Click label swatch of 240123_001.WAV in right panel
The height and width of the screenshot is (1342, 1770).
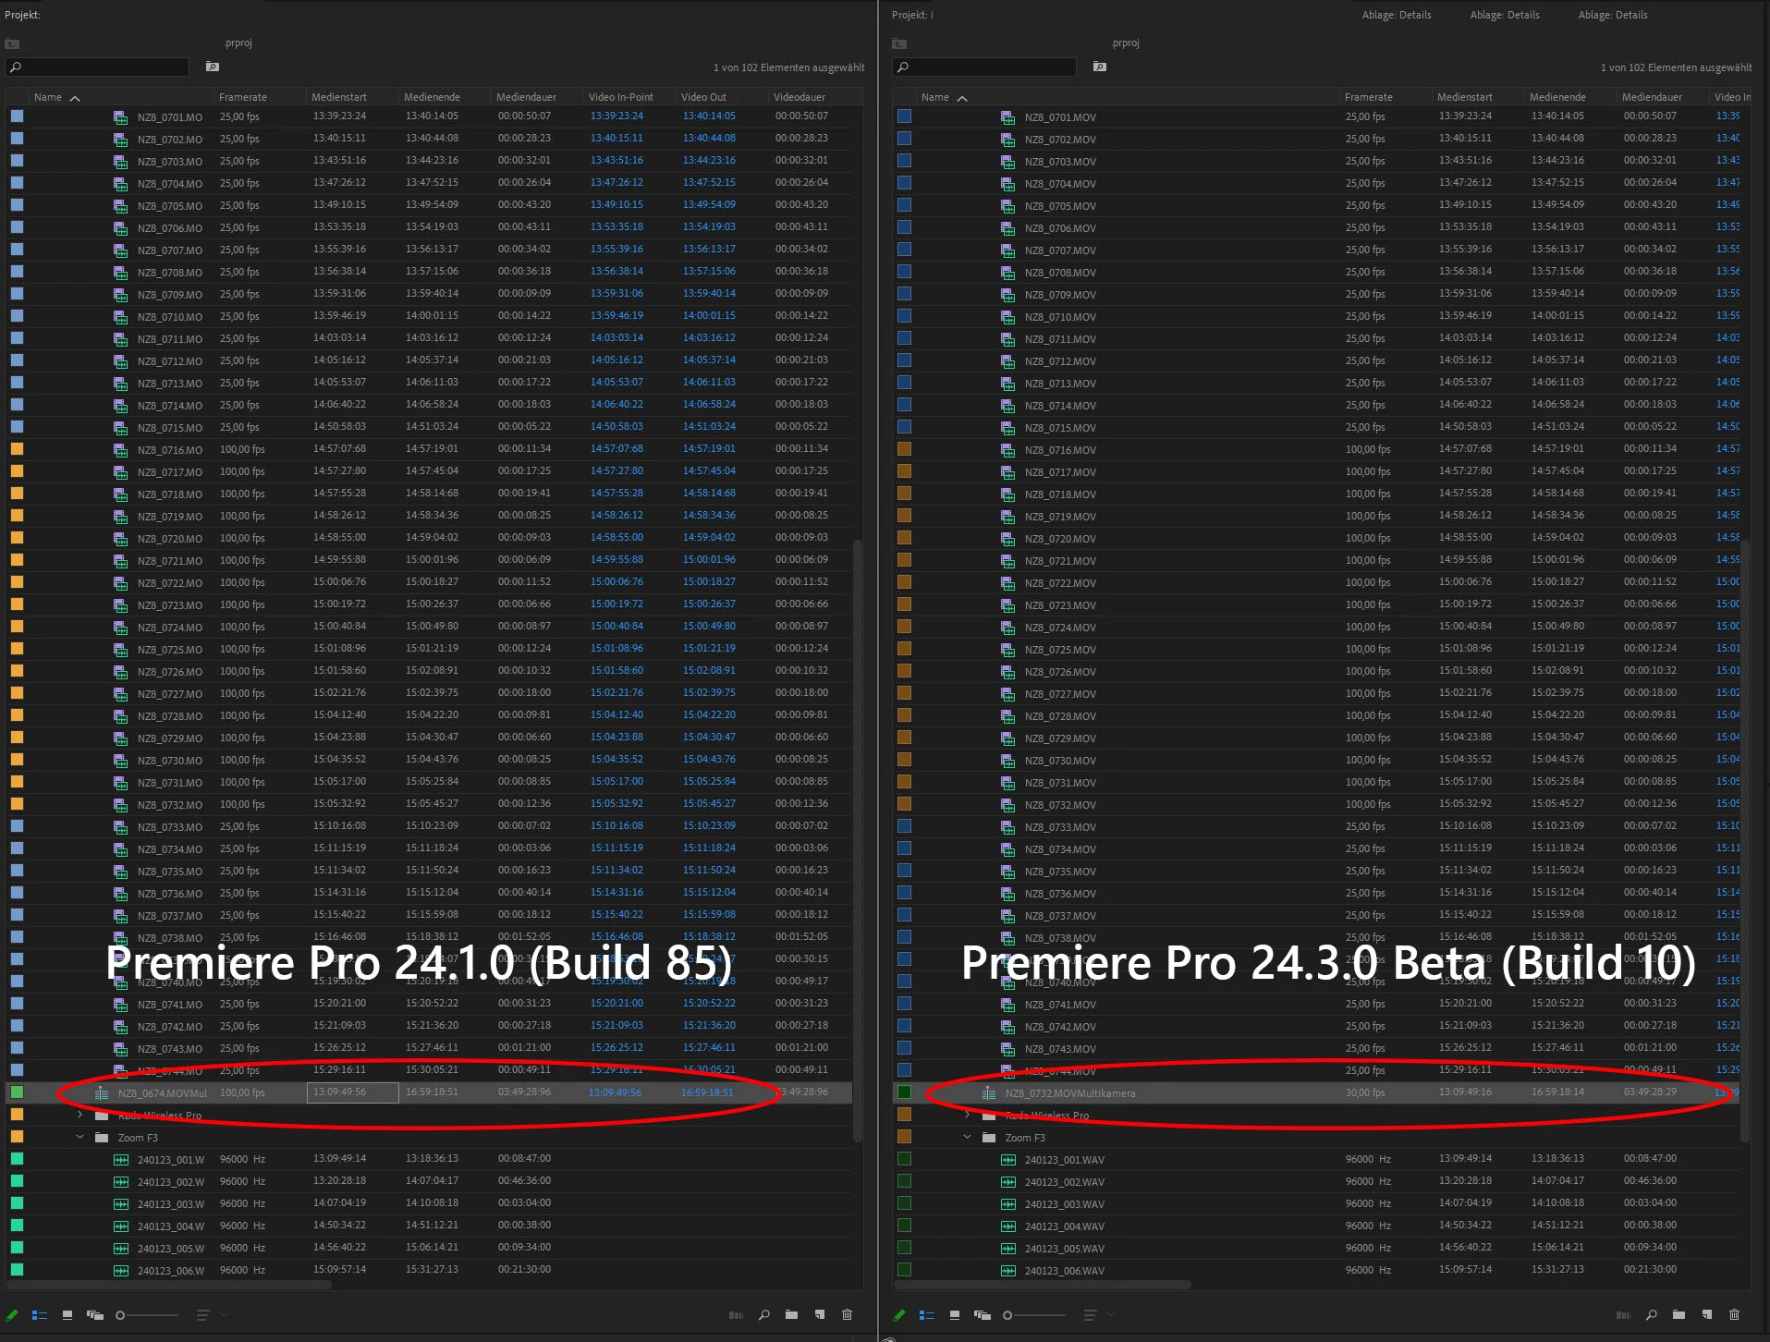tap(904, 1159)
